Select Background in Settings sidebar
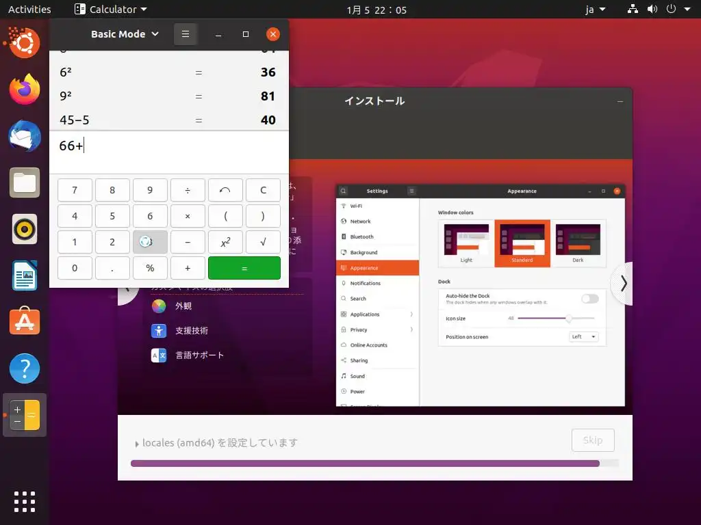This screenshot has width=701, height=525. tap(377, 252)
